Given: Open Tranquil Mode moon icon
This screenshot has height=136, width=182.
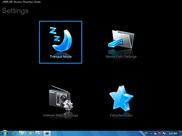Looking at the screenshot, I should pos(61,39).
